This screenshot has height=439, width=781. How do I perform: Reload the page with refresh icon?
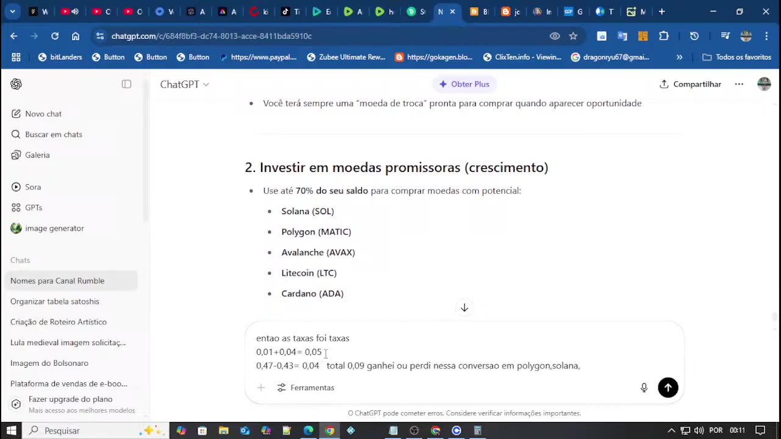pos(55,36)
